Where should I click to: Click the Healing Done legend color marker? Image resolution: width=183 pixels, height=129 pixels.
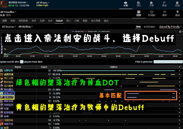[99, 31]
